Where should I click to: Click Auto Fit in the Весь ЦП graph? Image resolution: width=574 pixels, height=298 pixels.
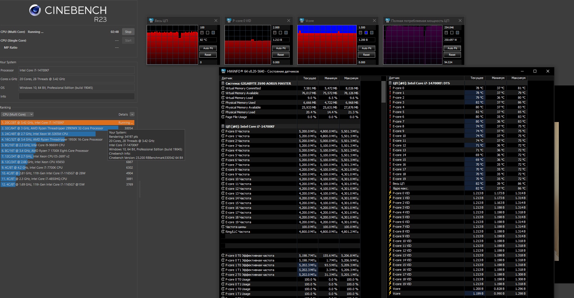(x=208, y=48)
